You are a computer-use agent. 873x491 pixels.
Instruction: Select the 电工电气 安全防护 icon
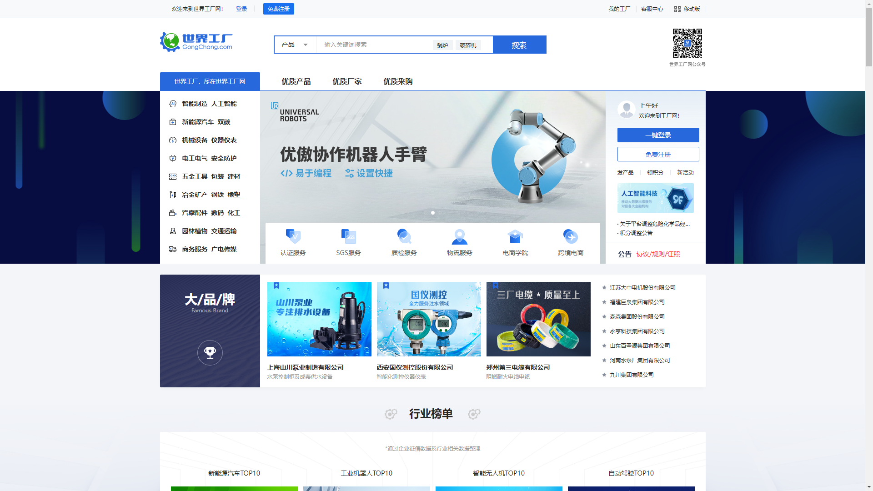[x=173, y=158]
